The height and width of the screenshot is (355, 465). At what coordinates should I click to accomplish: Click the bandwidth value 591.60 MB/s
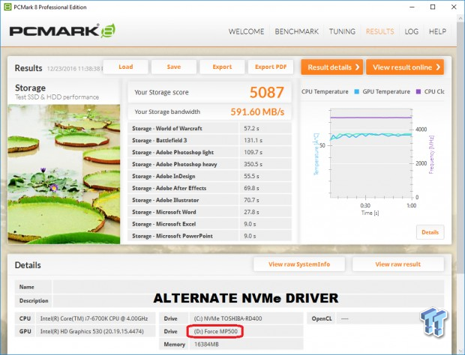click(257, 112)
